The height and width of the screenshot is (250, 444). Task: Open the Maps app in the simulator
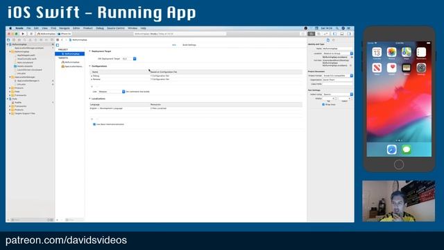[407, 52]
